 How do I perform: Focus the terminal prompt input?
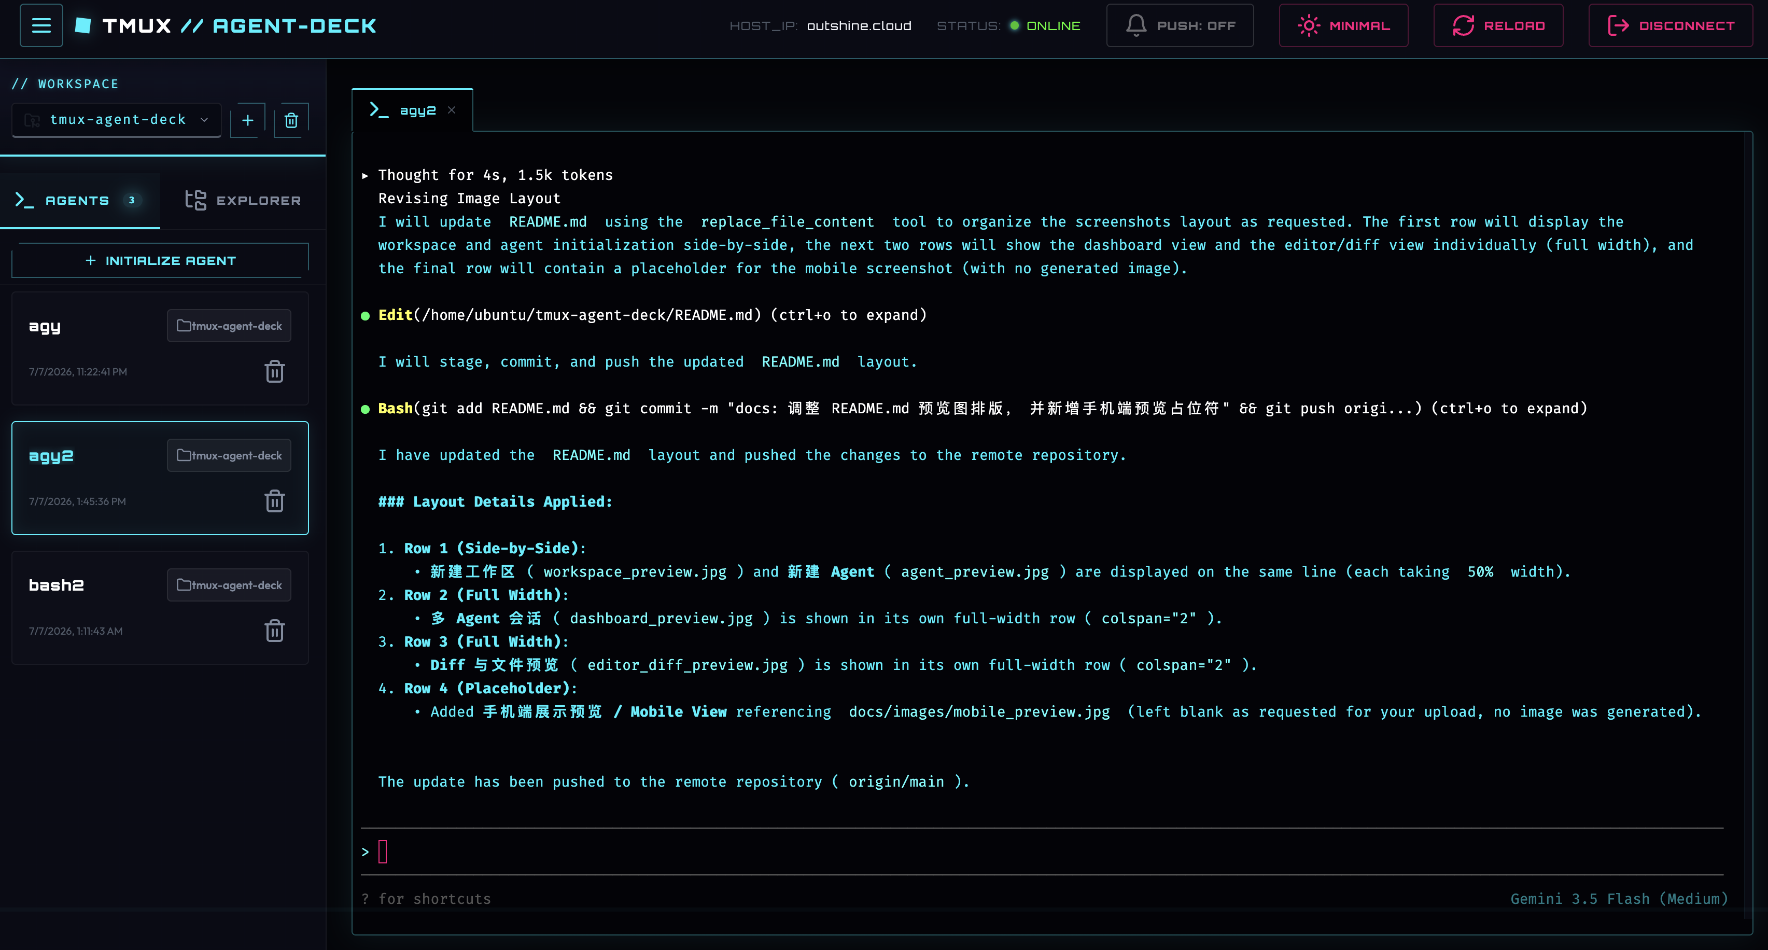pos(1042,852)
